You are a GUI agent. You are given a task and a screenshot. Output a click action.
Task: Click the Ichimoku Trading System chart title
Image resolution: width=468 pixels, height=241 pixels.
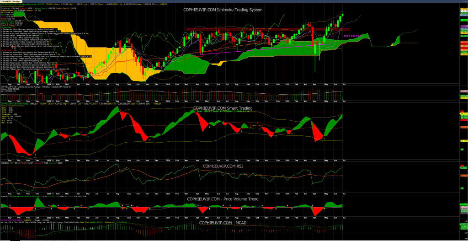(x=223, y=10)
